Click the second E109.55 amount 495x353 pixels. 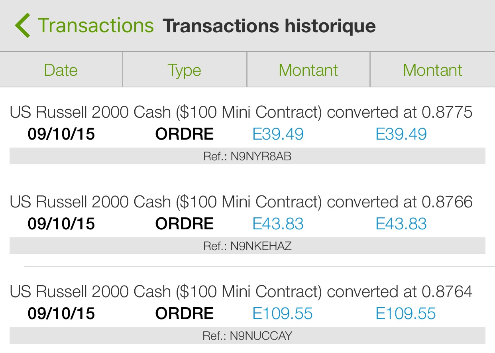(x=405, y=314)
